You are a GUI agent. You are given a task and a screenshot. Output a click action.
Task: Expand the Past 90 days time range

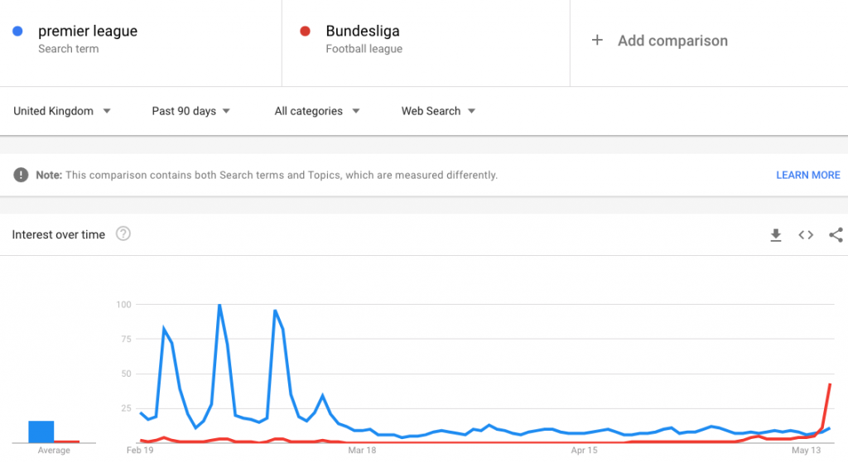(191, 111)
